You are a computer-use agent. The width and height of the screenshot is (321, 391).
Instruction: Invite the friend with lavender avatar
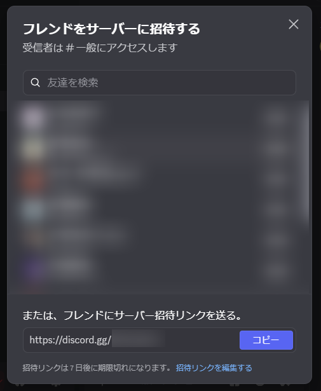[x=275, y=118]
